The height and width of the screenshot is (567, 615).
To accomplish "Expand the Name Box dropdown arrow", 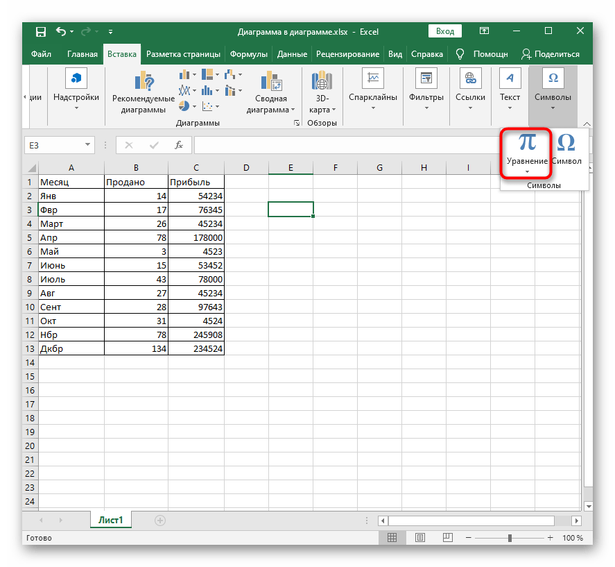I will (87, 145).
